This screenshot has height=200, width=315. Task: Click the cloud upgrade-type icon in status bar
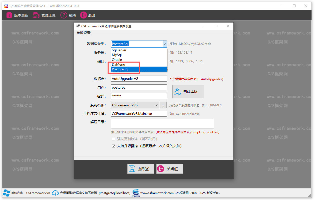(x=55, y=193)
